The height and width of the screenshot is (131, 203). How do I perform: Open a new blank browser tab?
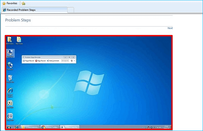click(x=71, y=10)
